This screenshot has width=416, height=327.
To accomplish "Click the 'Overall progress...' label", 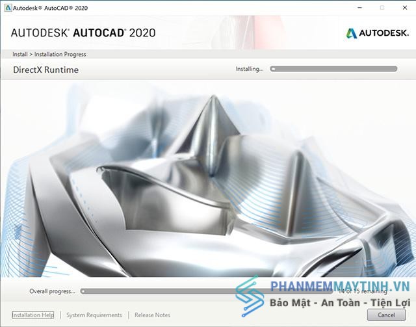I will coord(52,291).
